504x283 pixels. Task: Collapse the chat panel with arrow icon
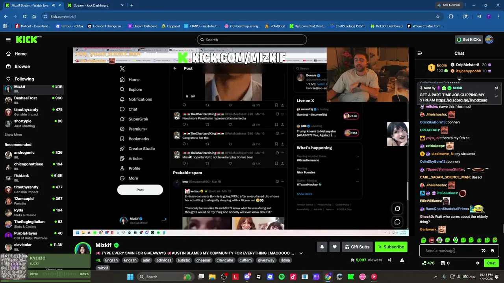tap(420, 53)
